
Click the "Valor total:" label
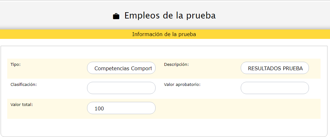point(22,104)
